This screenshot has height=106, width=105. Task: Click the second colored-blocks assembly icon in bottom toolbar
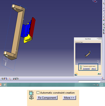click(16, 79)
